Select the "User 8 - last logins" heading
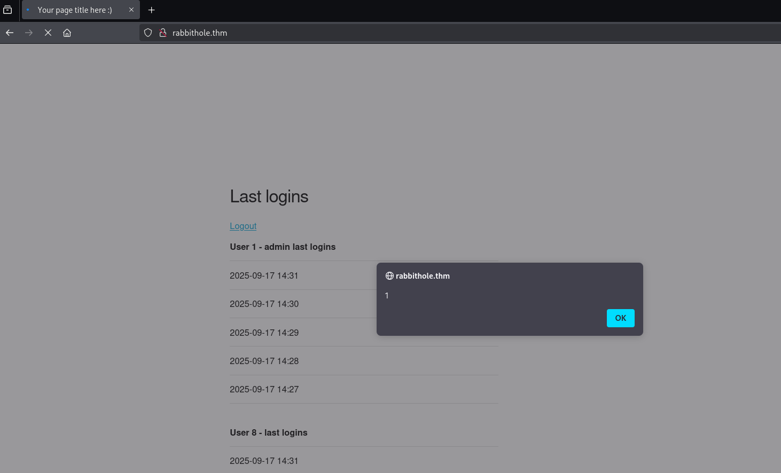Screen dimensions: 781x473 [268, 432]
